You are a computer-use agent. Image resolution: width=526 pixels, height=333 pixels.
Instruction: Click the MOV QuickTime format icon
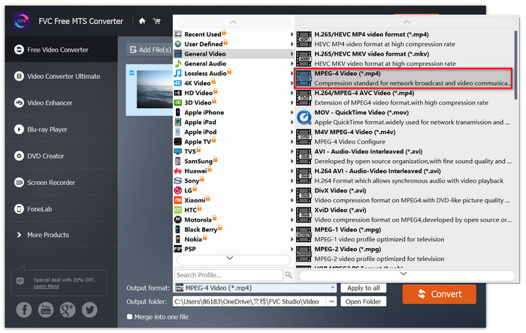[x=304, y=117]
